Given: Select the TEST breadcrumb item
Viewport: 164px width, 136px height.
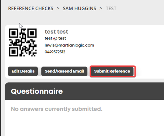Looking at the screenshot, I should click(111, 9).
